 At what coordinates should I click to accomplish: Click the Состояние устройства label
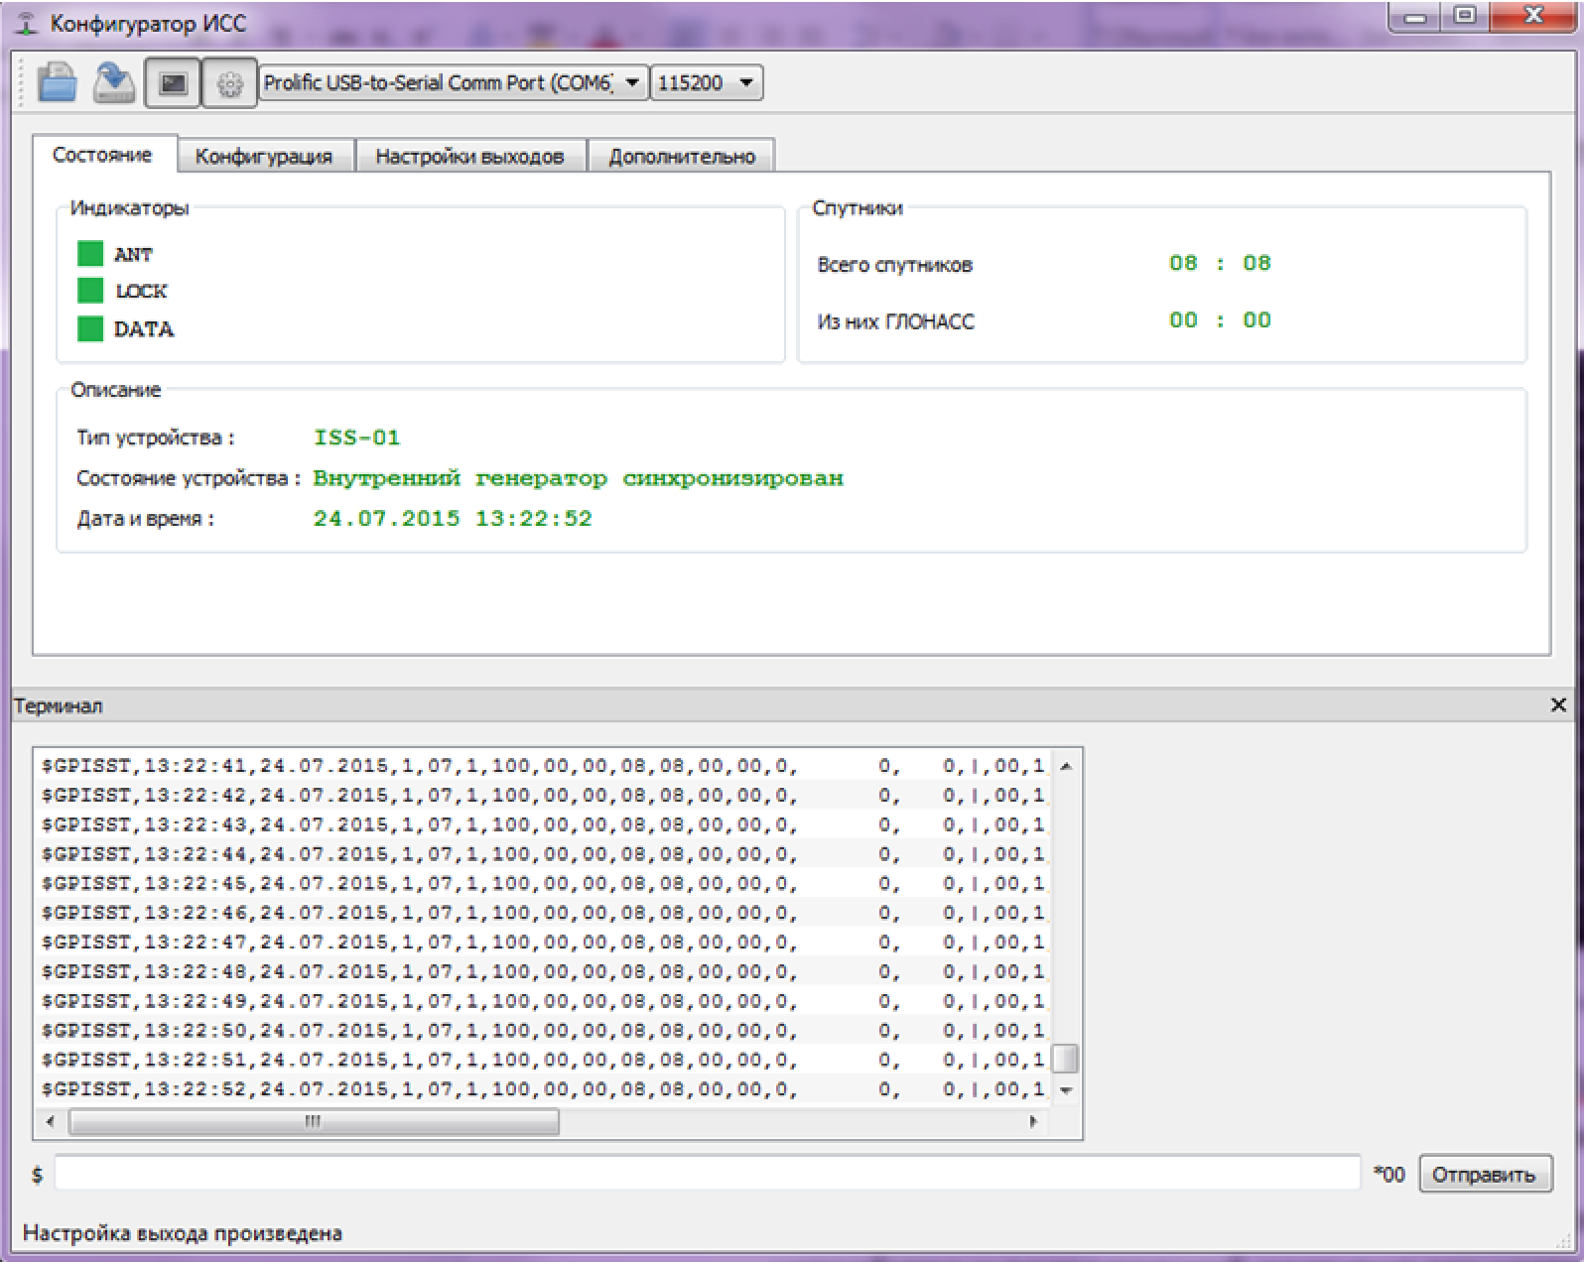(189, 478)
